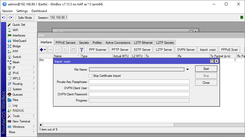Click the redo arrow icon
245x137 pixels.
pyautogui.click(x=10, y=18)
